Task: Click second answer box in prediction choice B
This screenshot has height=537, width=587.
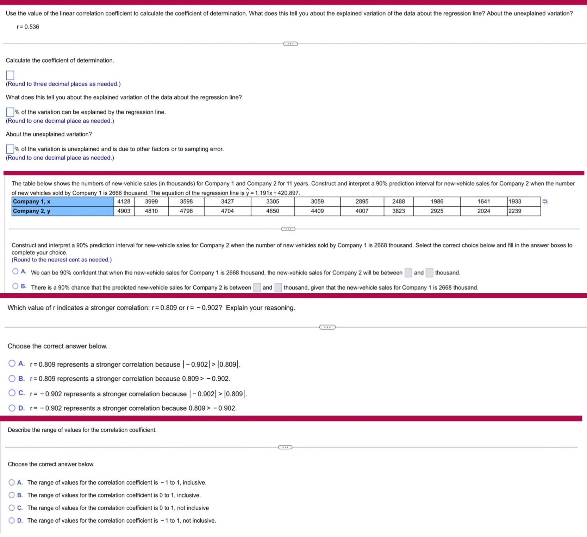Action: tap(278, 288)
